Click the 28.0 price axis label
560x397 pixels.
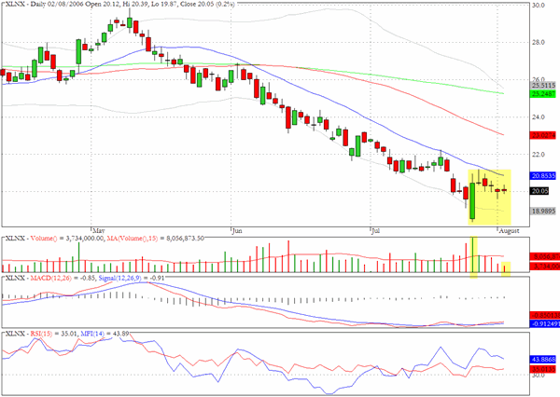tap(539, 42)
